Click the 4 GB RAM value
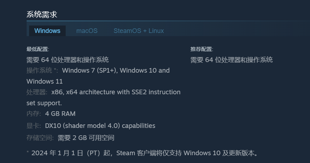This screenshot has width=310, height=163. pos(60,114)
